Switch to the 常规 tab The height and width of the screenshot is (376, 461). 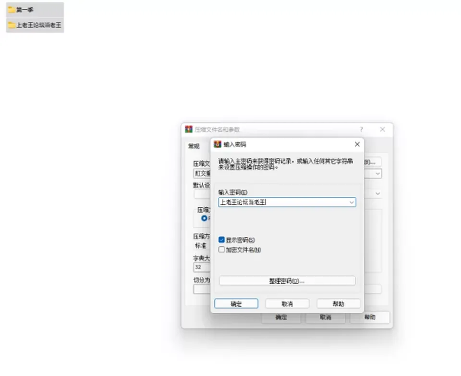[194, 146]
